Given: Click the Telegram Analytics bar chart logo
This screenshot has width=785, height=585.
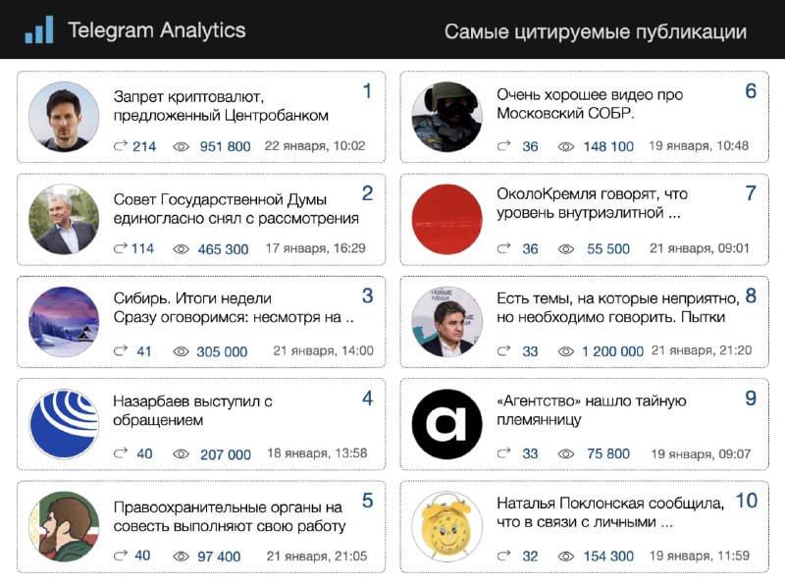Looking at the screenshot, I should [39, 29].
